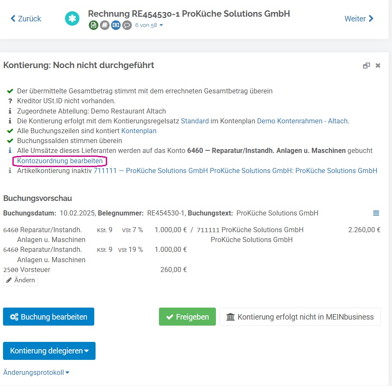
Task: Click the blue money icon under title
Action: [x=116, y=25]
